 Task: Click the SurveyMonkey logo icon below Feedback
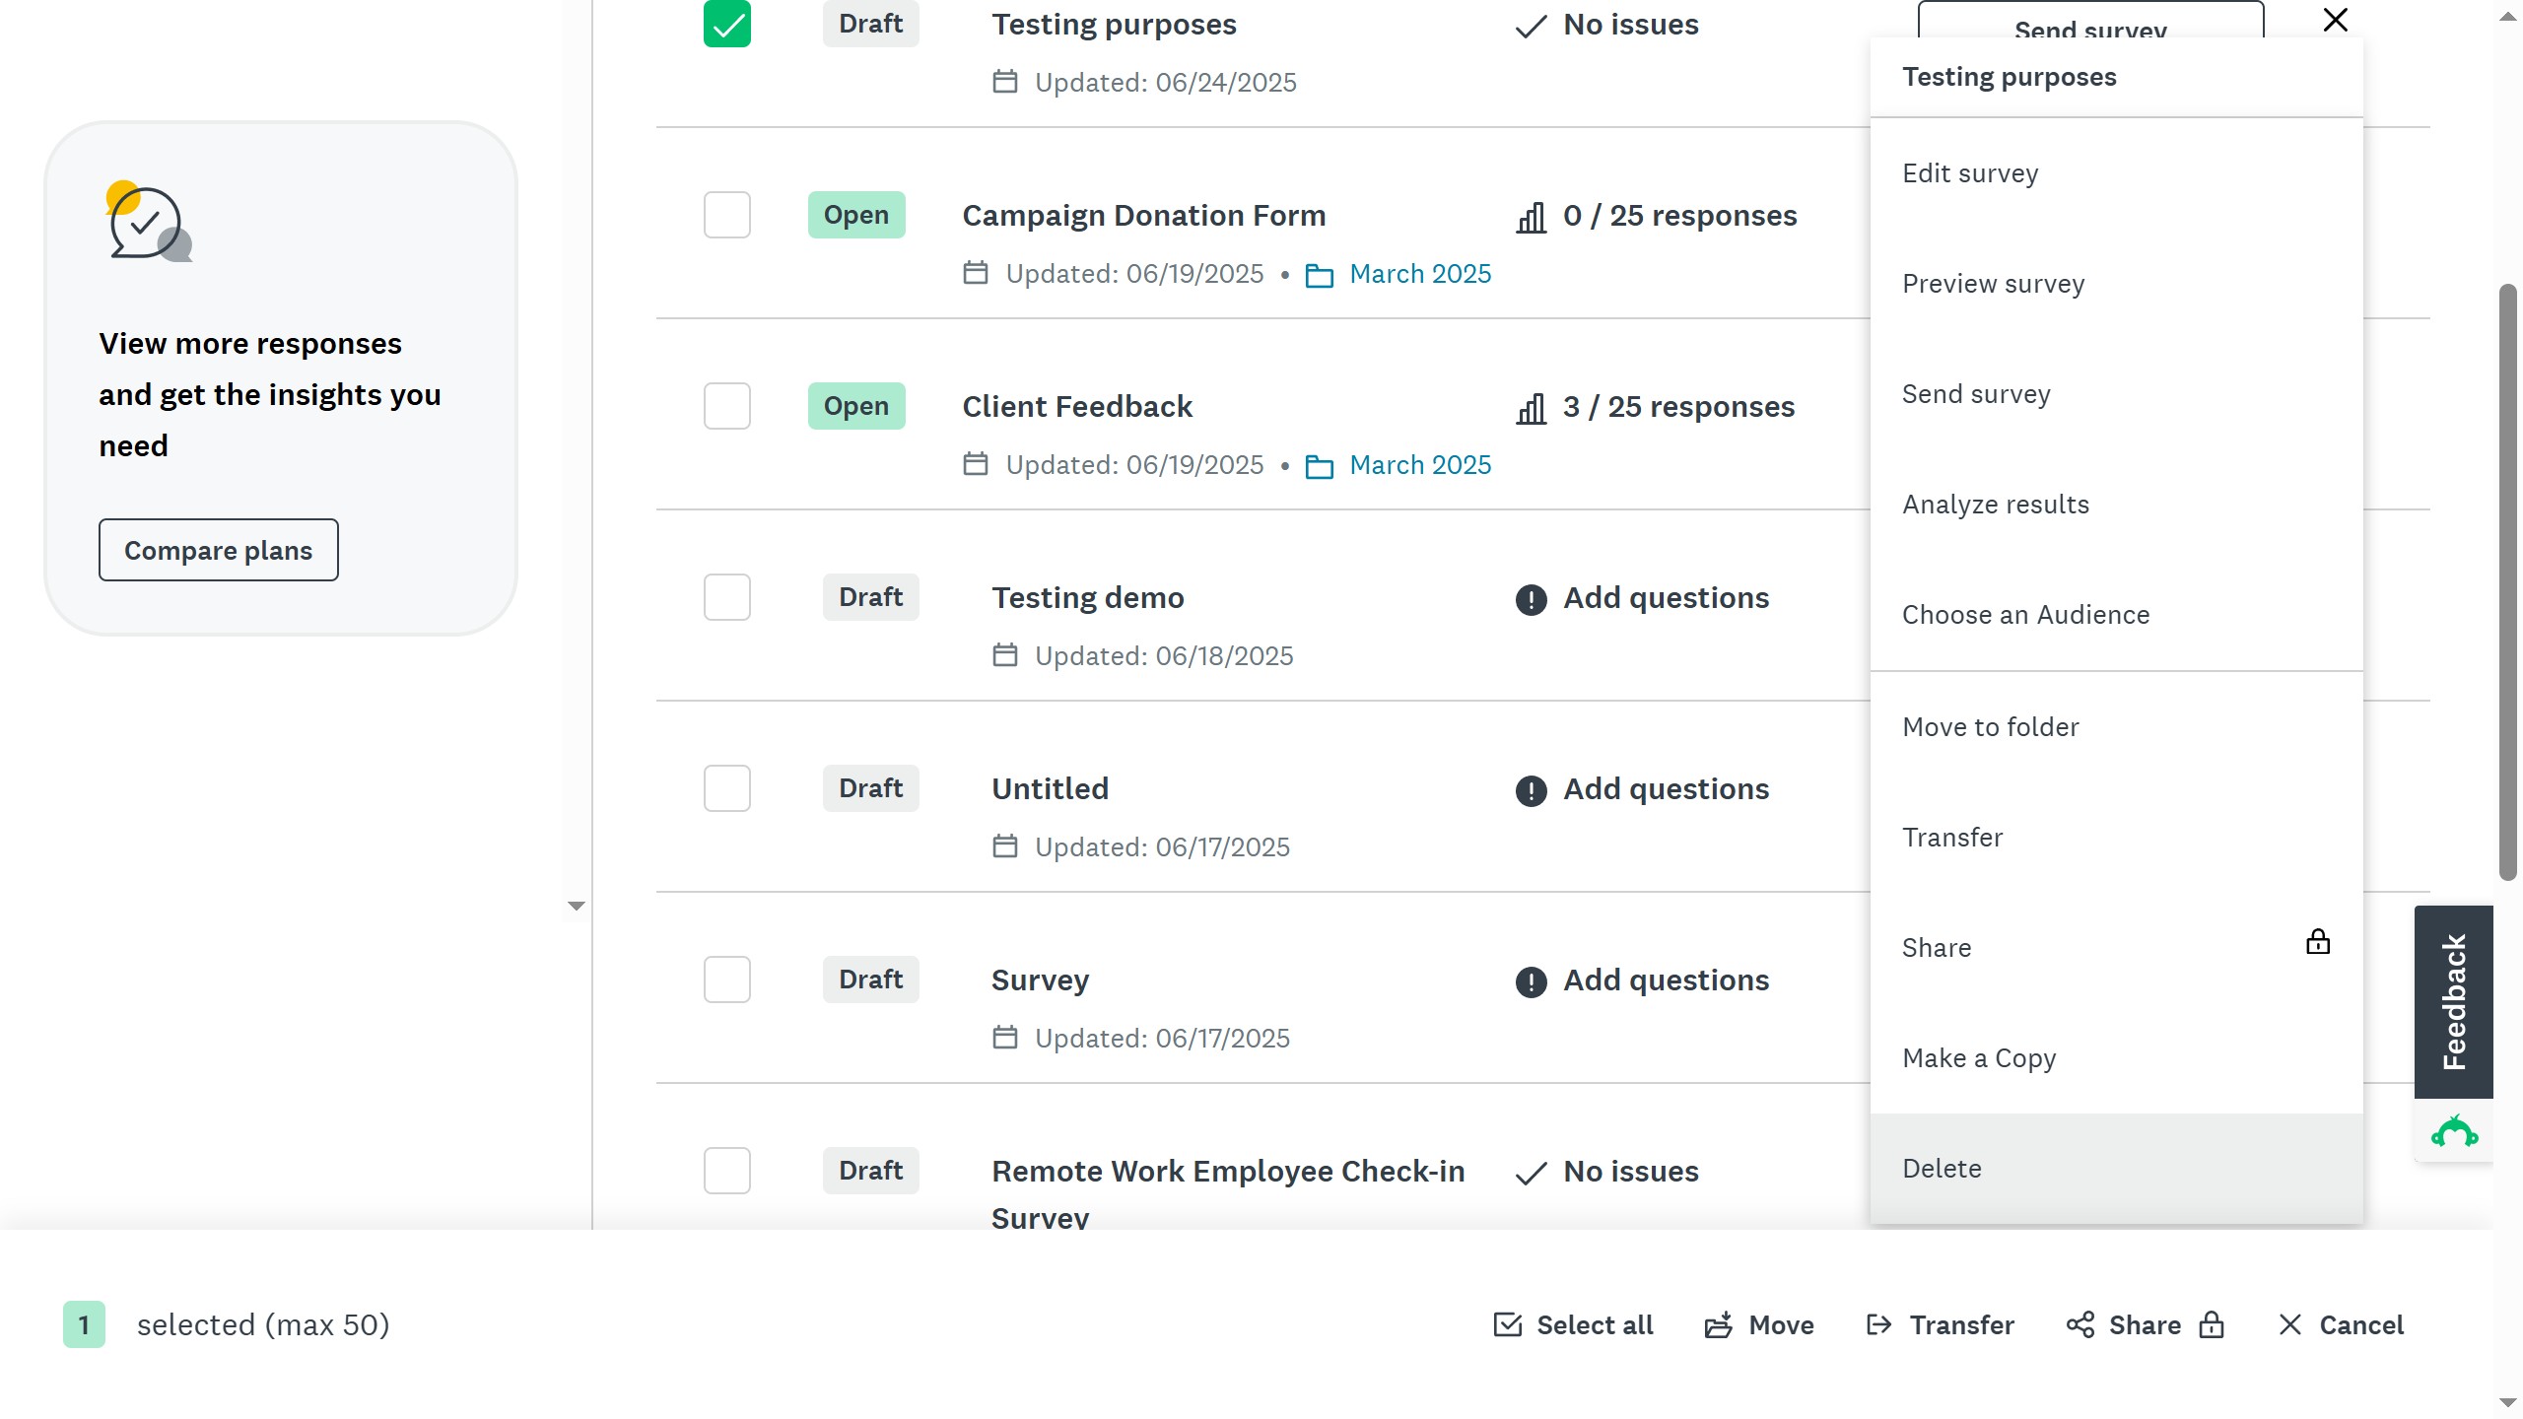point(2453,1131)
